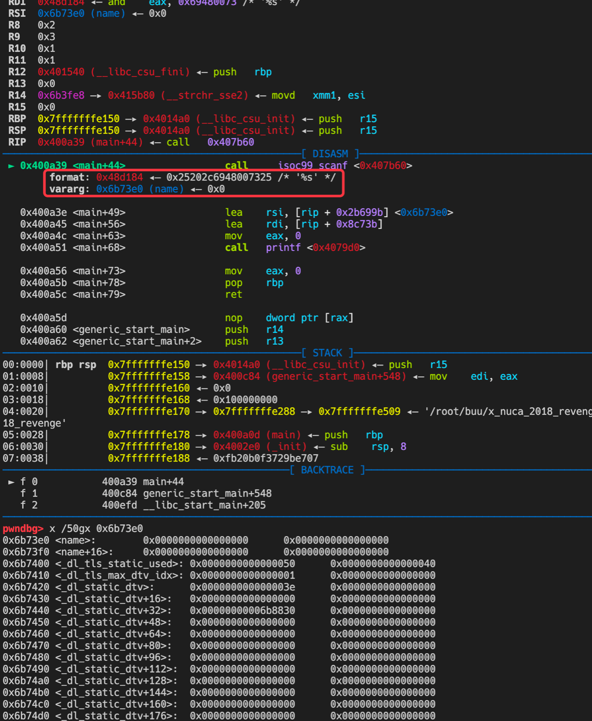Click the printf call target 0x4079d0
Viewport: 592px width, 721px height.
click(x=336, y=248)
